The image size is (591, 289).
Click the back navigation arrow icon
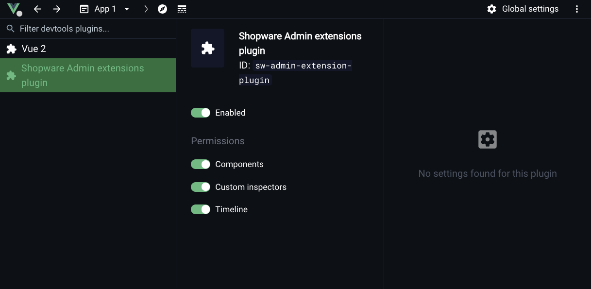[x=37, y=9]
